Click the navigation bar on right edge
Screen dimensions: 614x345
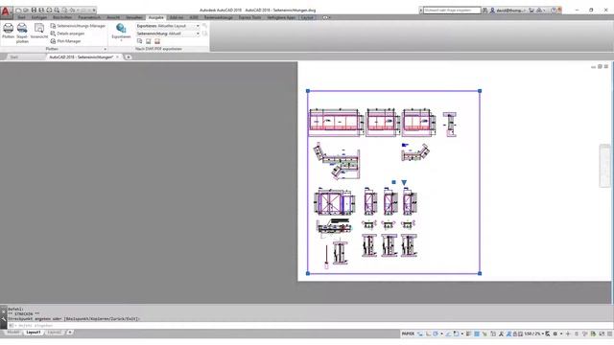pos(605,166)
